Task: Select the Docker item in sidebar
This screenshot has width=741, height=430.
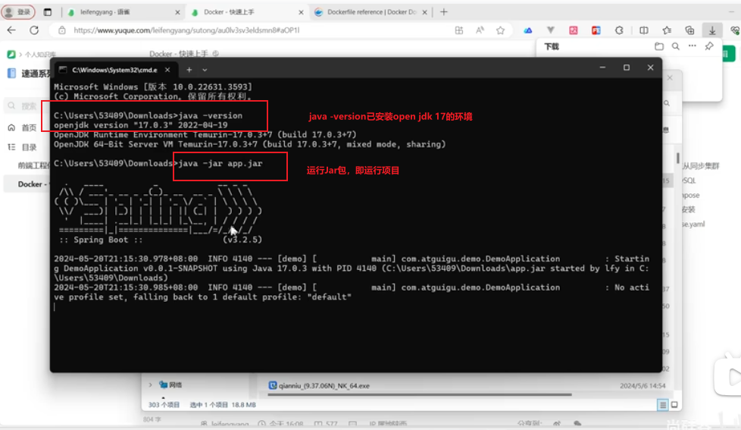Action: pos(27,184)
